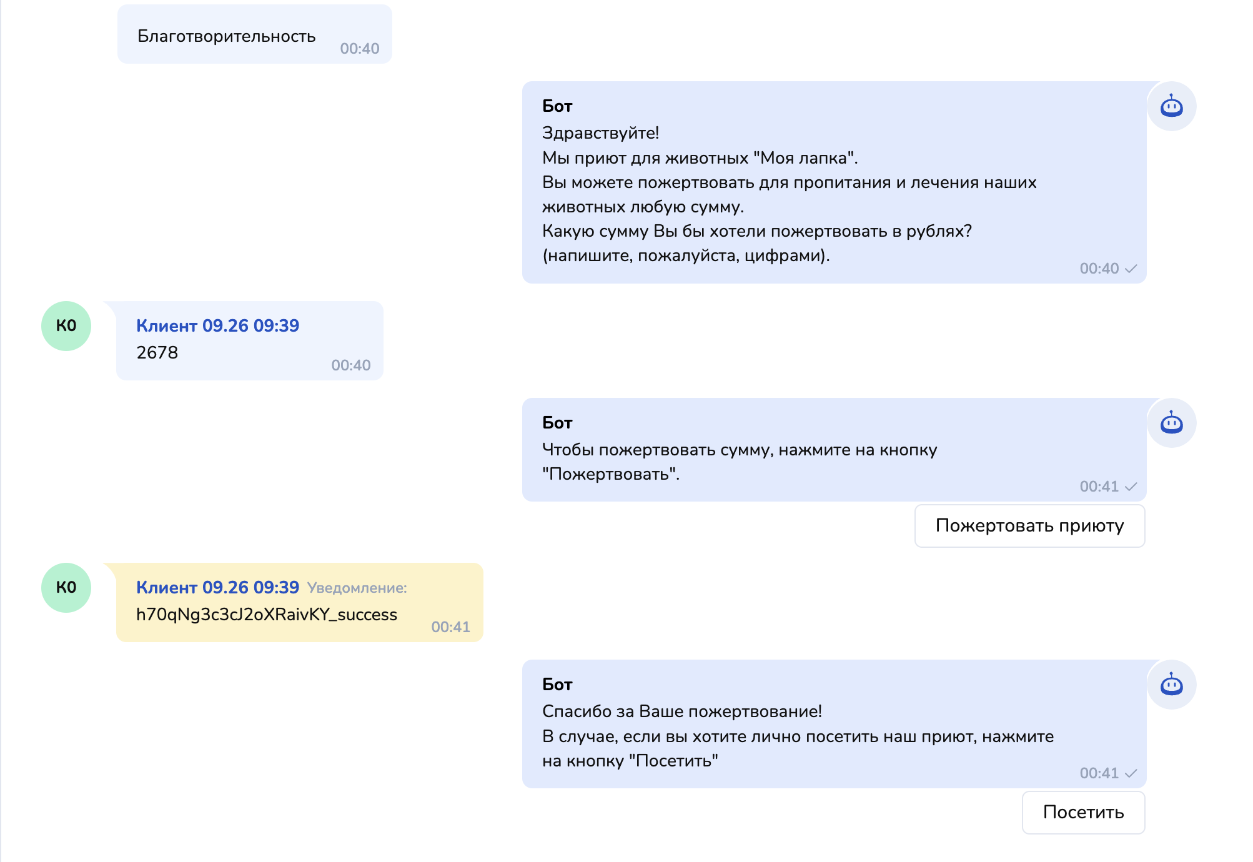Click the "Здравствуйте!" bot greeting text
Screen dimensions: 1253x862
coord(600,133)
